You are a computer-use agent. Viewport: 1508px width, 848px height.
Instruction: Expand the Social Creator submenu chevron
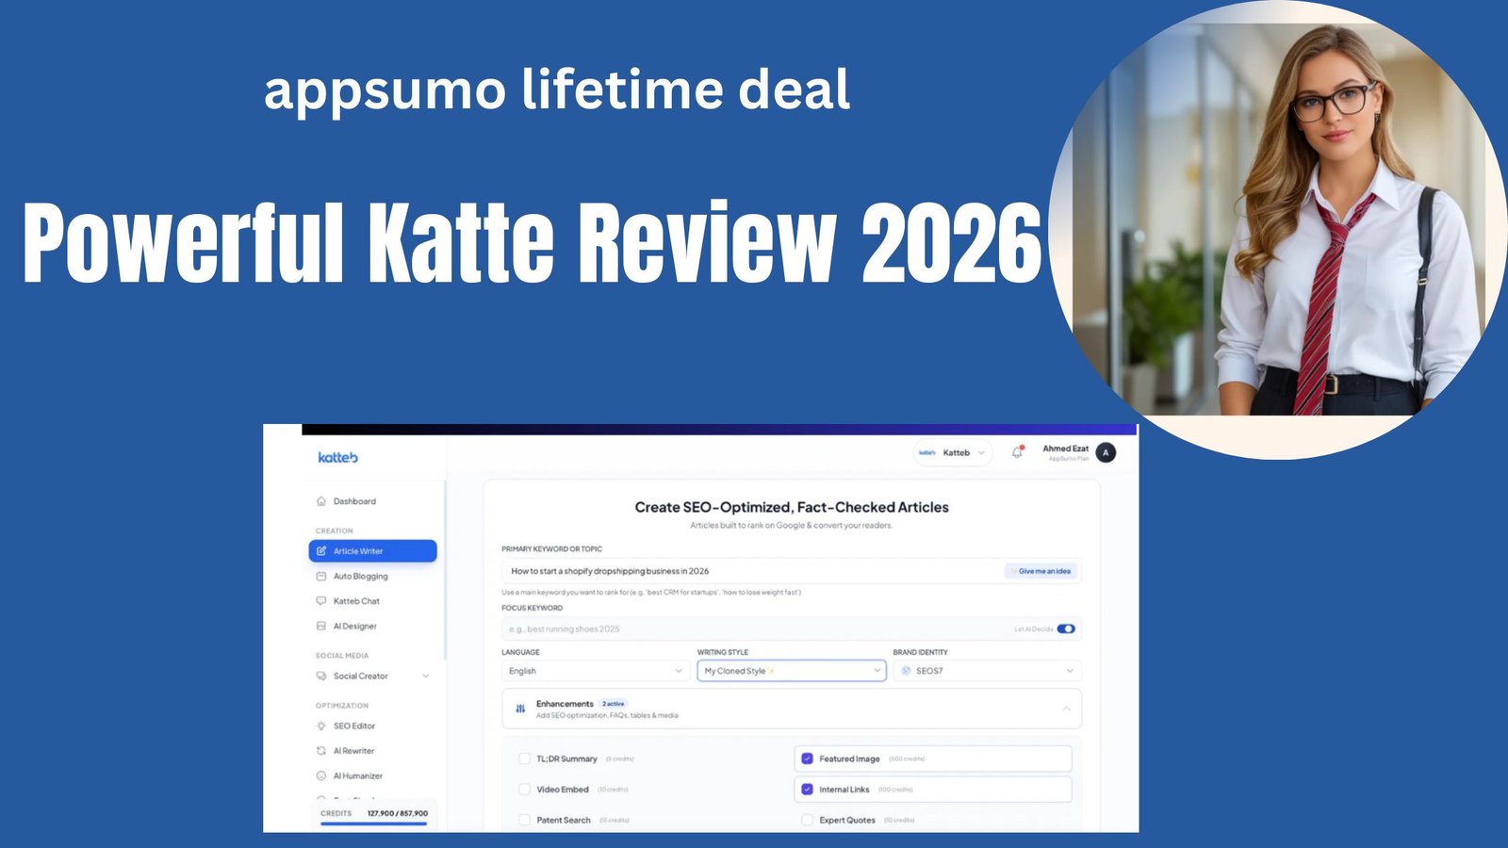pos(425,676)
